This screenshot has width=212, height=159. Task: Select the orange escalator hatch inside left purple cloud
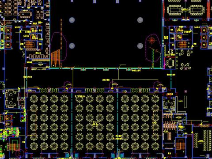tap(56, 58)
